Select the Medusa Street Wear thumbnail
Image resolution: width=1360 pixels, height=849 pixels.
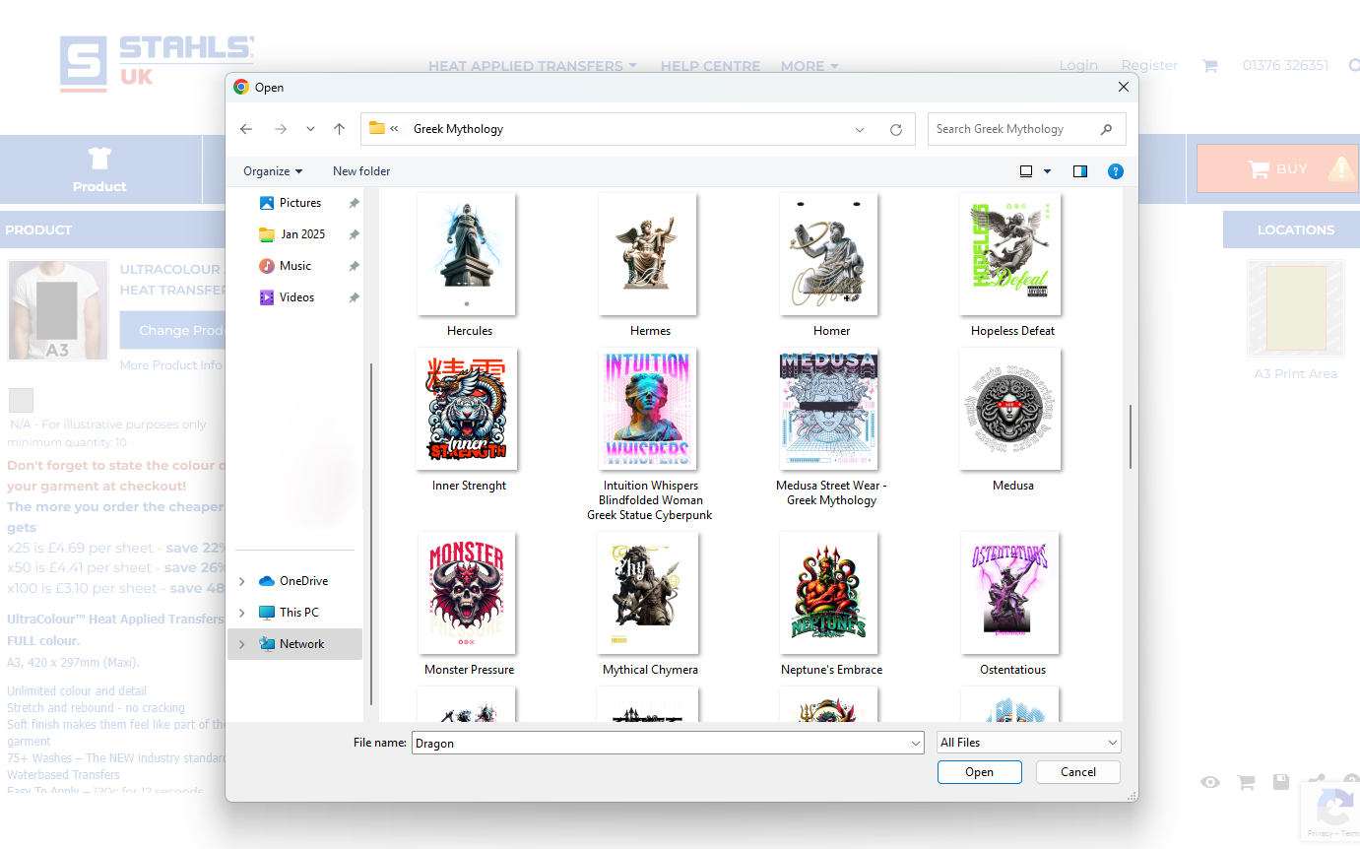(831, 411)
